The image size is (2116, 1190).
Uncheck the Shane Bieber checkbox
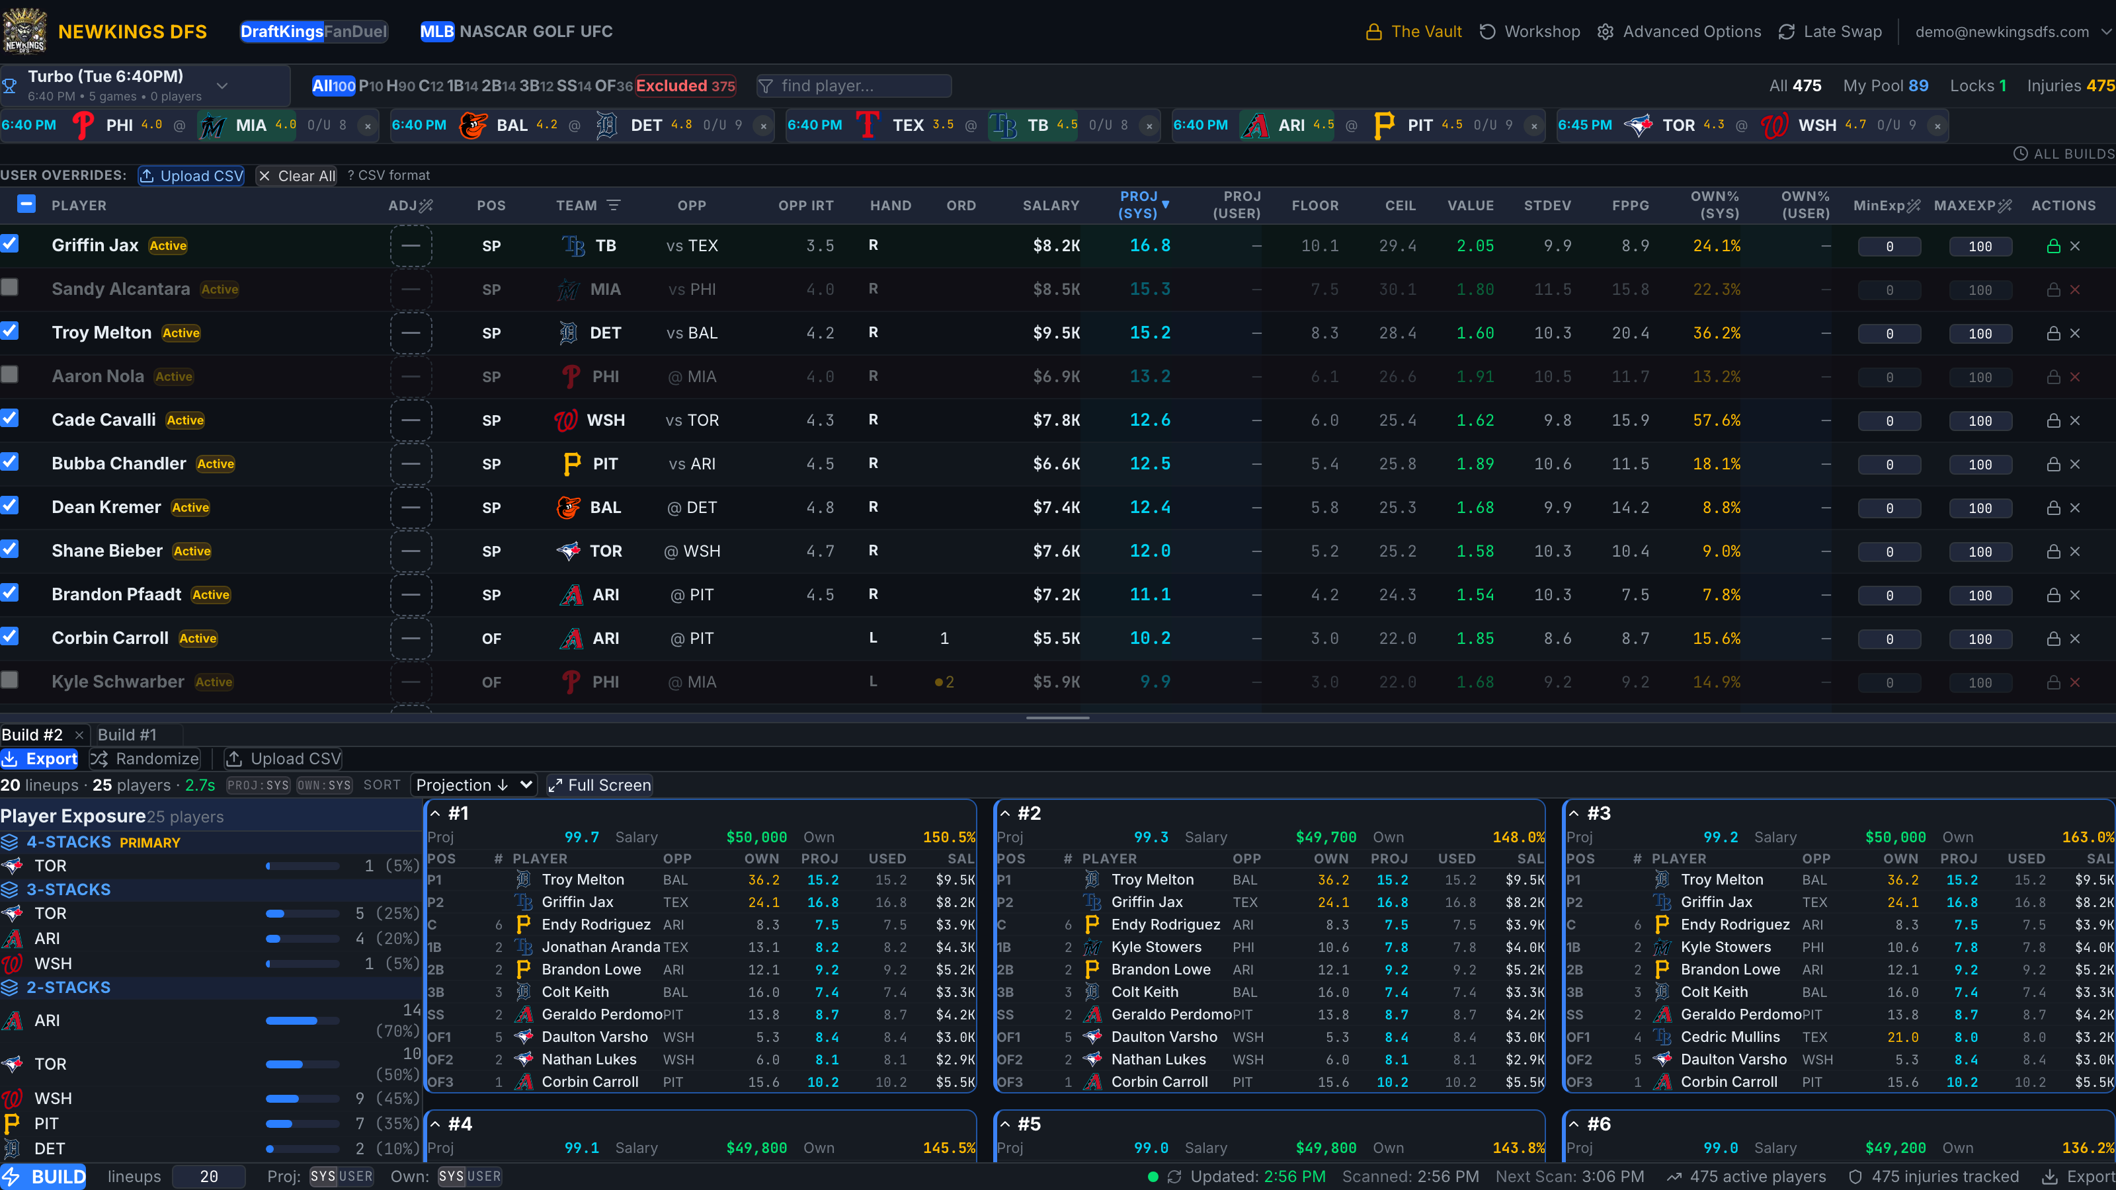pos(10,549)
